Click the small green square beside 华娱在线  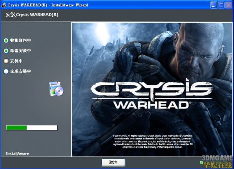(x=201, y=162)
